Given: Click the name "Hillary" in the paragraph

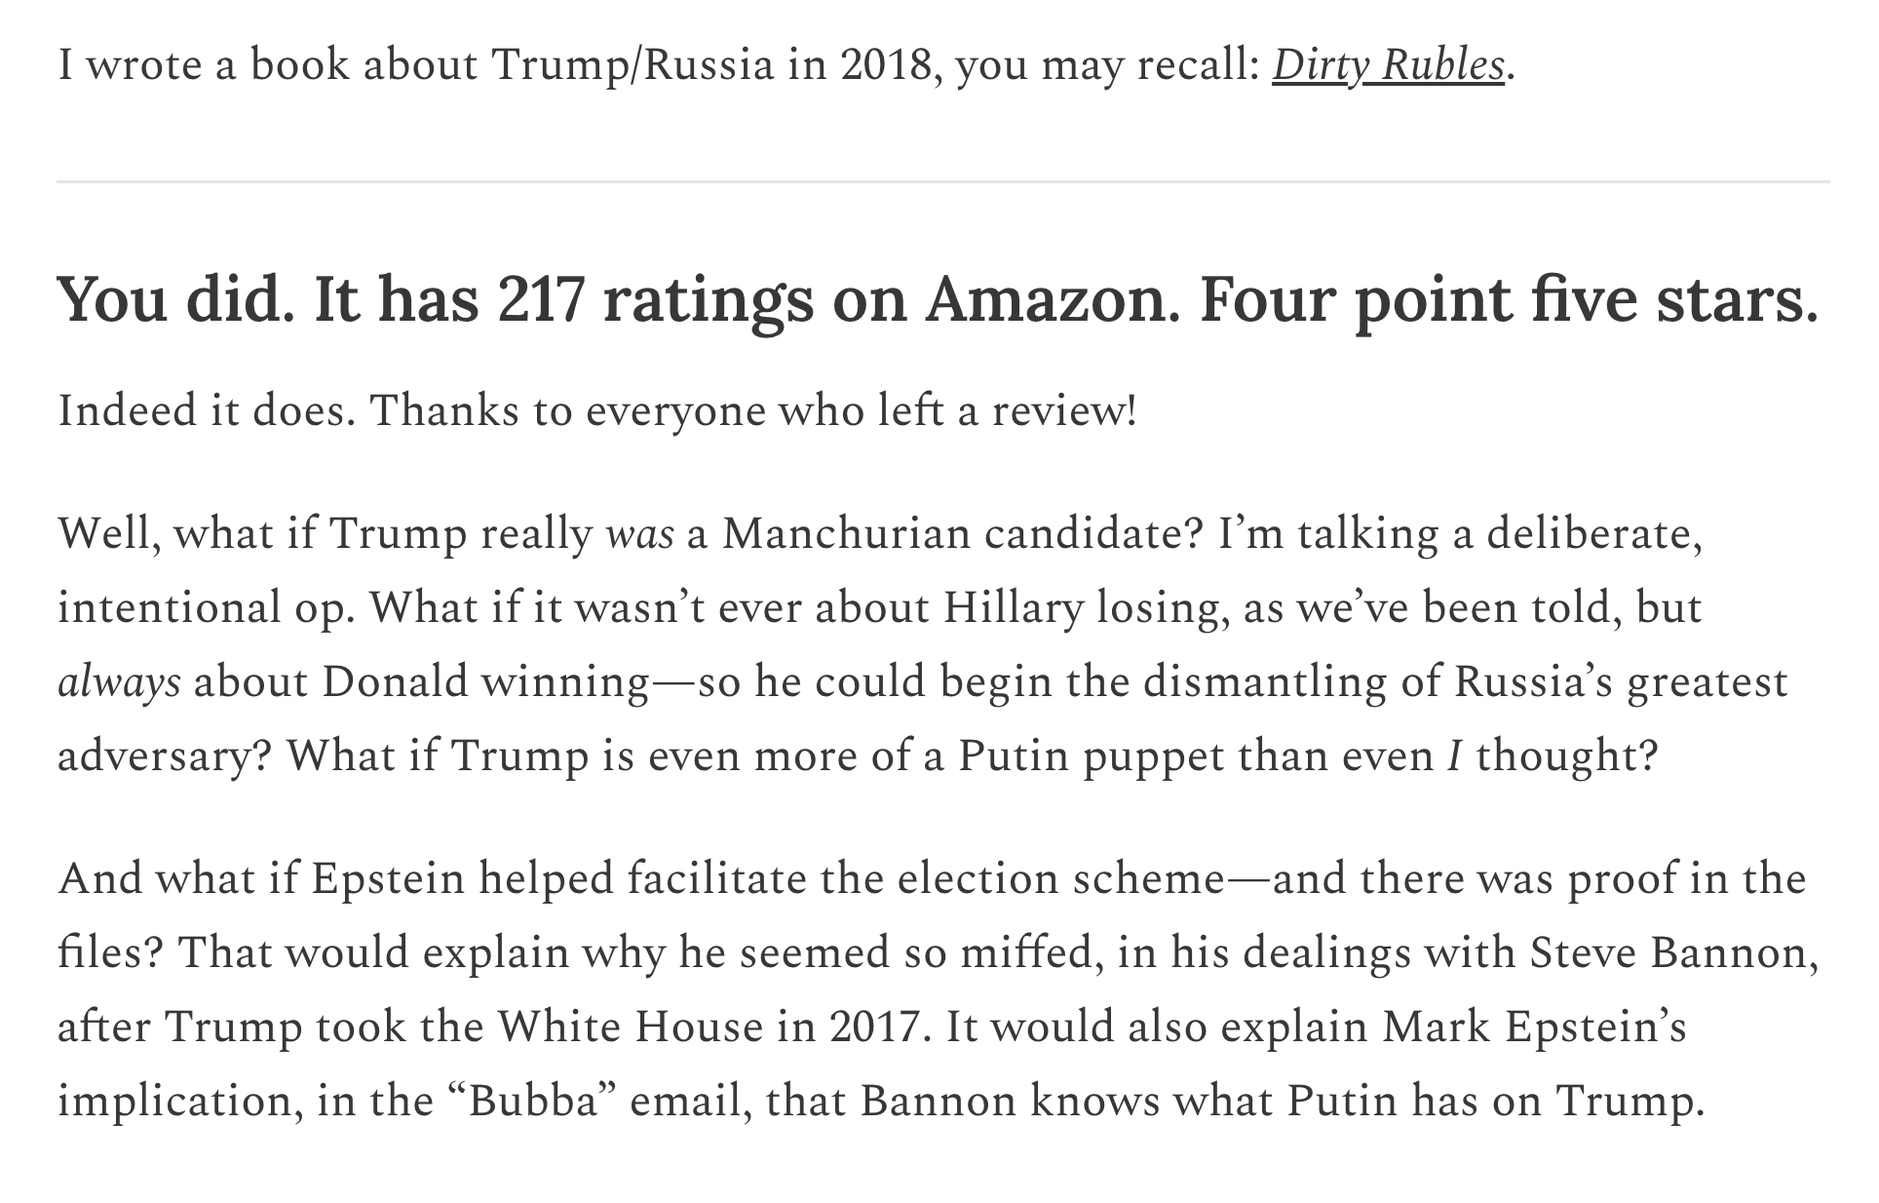Looking at the screenshot, I should pyautogui.click(x=1013, y=607).
